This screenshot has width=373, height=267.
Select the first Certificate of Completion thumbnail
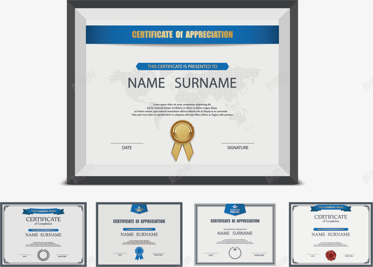click(43, 234)
